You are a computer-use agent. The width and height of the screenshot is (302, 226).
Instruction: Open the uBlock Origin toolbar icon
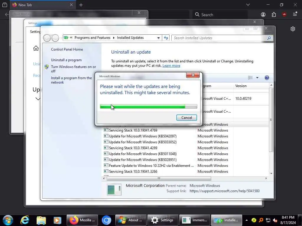[x=284, y=14]
